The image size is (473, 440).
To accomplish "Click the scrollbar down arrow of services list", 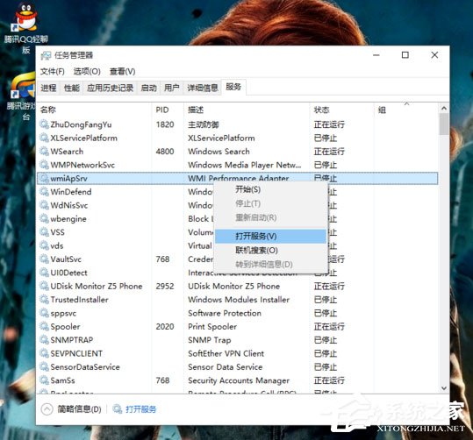I will [444, 388].
